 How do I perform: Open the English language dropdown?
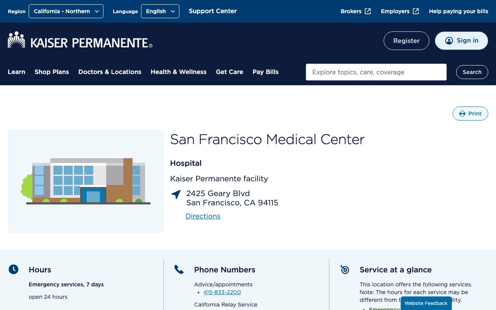160,11
